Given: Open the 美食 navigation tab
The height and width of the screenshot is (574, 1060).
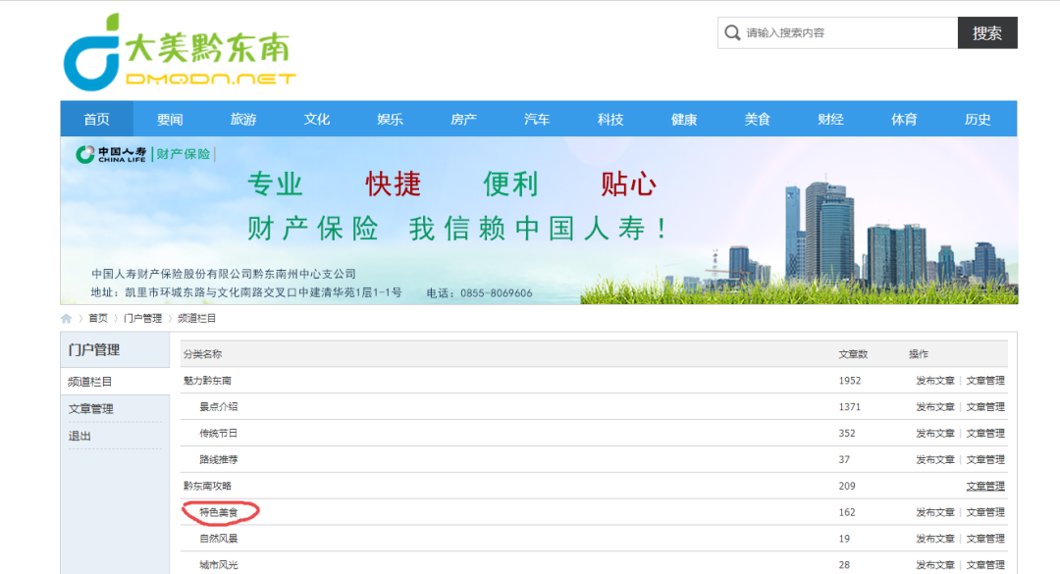Looking at the screenshot, I should (x=757, y=119).
